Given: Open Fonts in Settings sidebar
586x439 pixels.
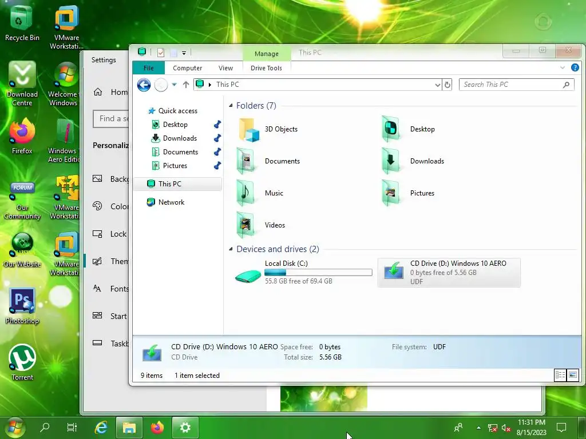Looking at the screenshot, I should (110, 289).
